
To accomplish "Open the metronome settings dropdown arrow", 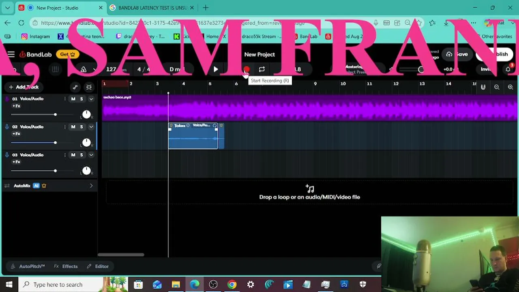I will tap(94, 69).
